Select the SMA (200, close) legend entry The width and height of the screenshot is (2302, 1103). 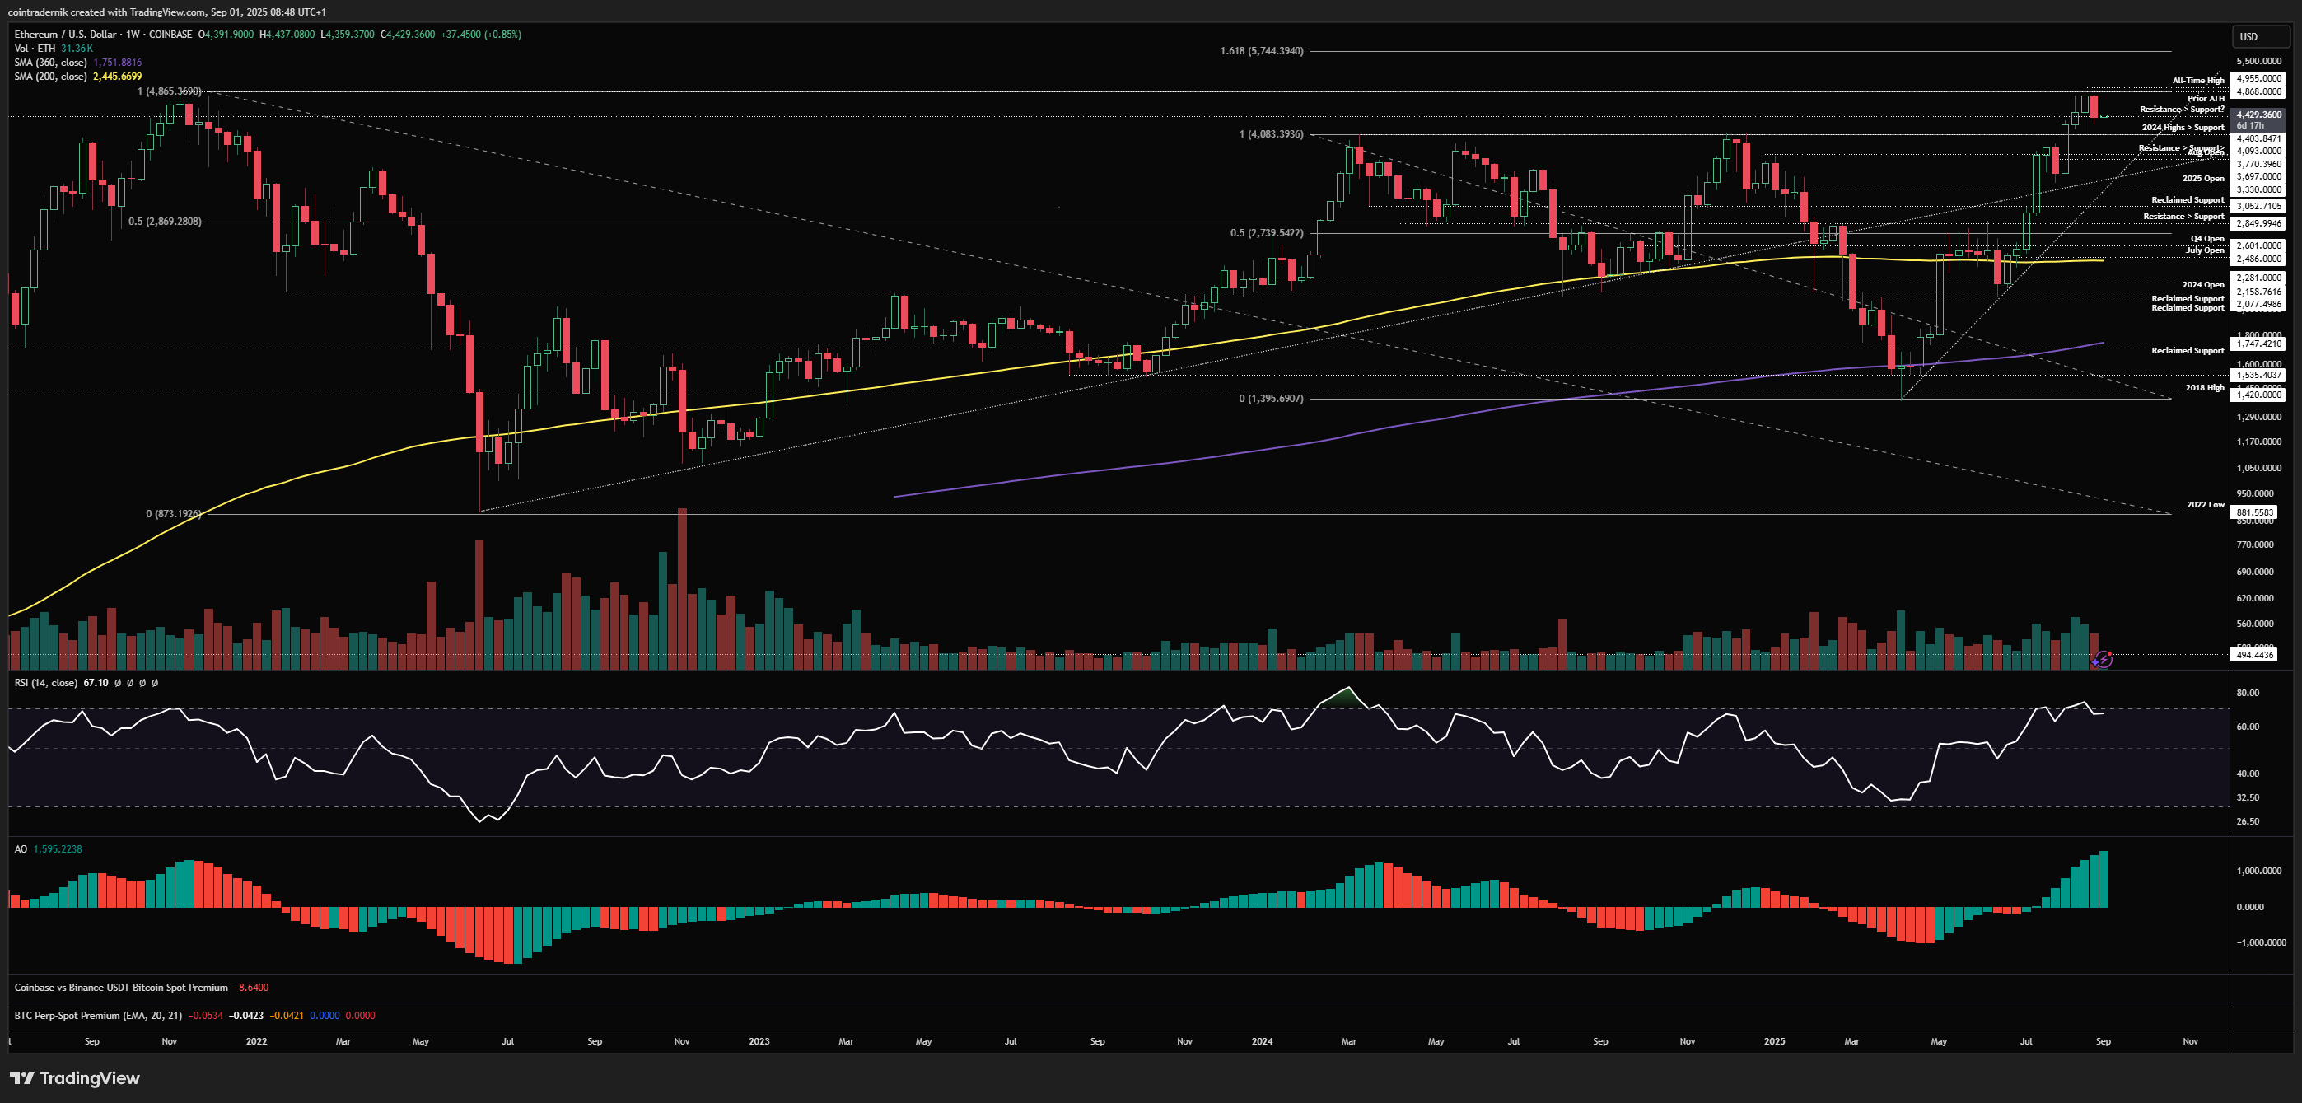pyautogui.click(x=51, y=77)
